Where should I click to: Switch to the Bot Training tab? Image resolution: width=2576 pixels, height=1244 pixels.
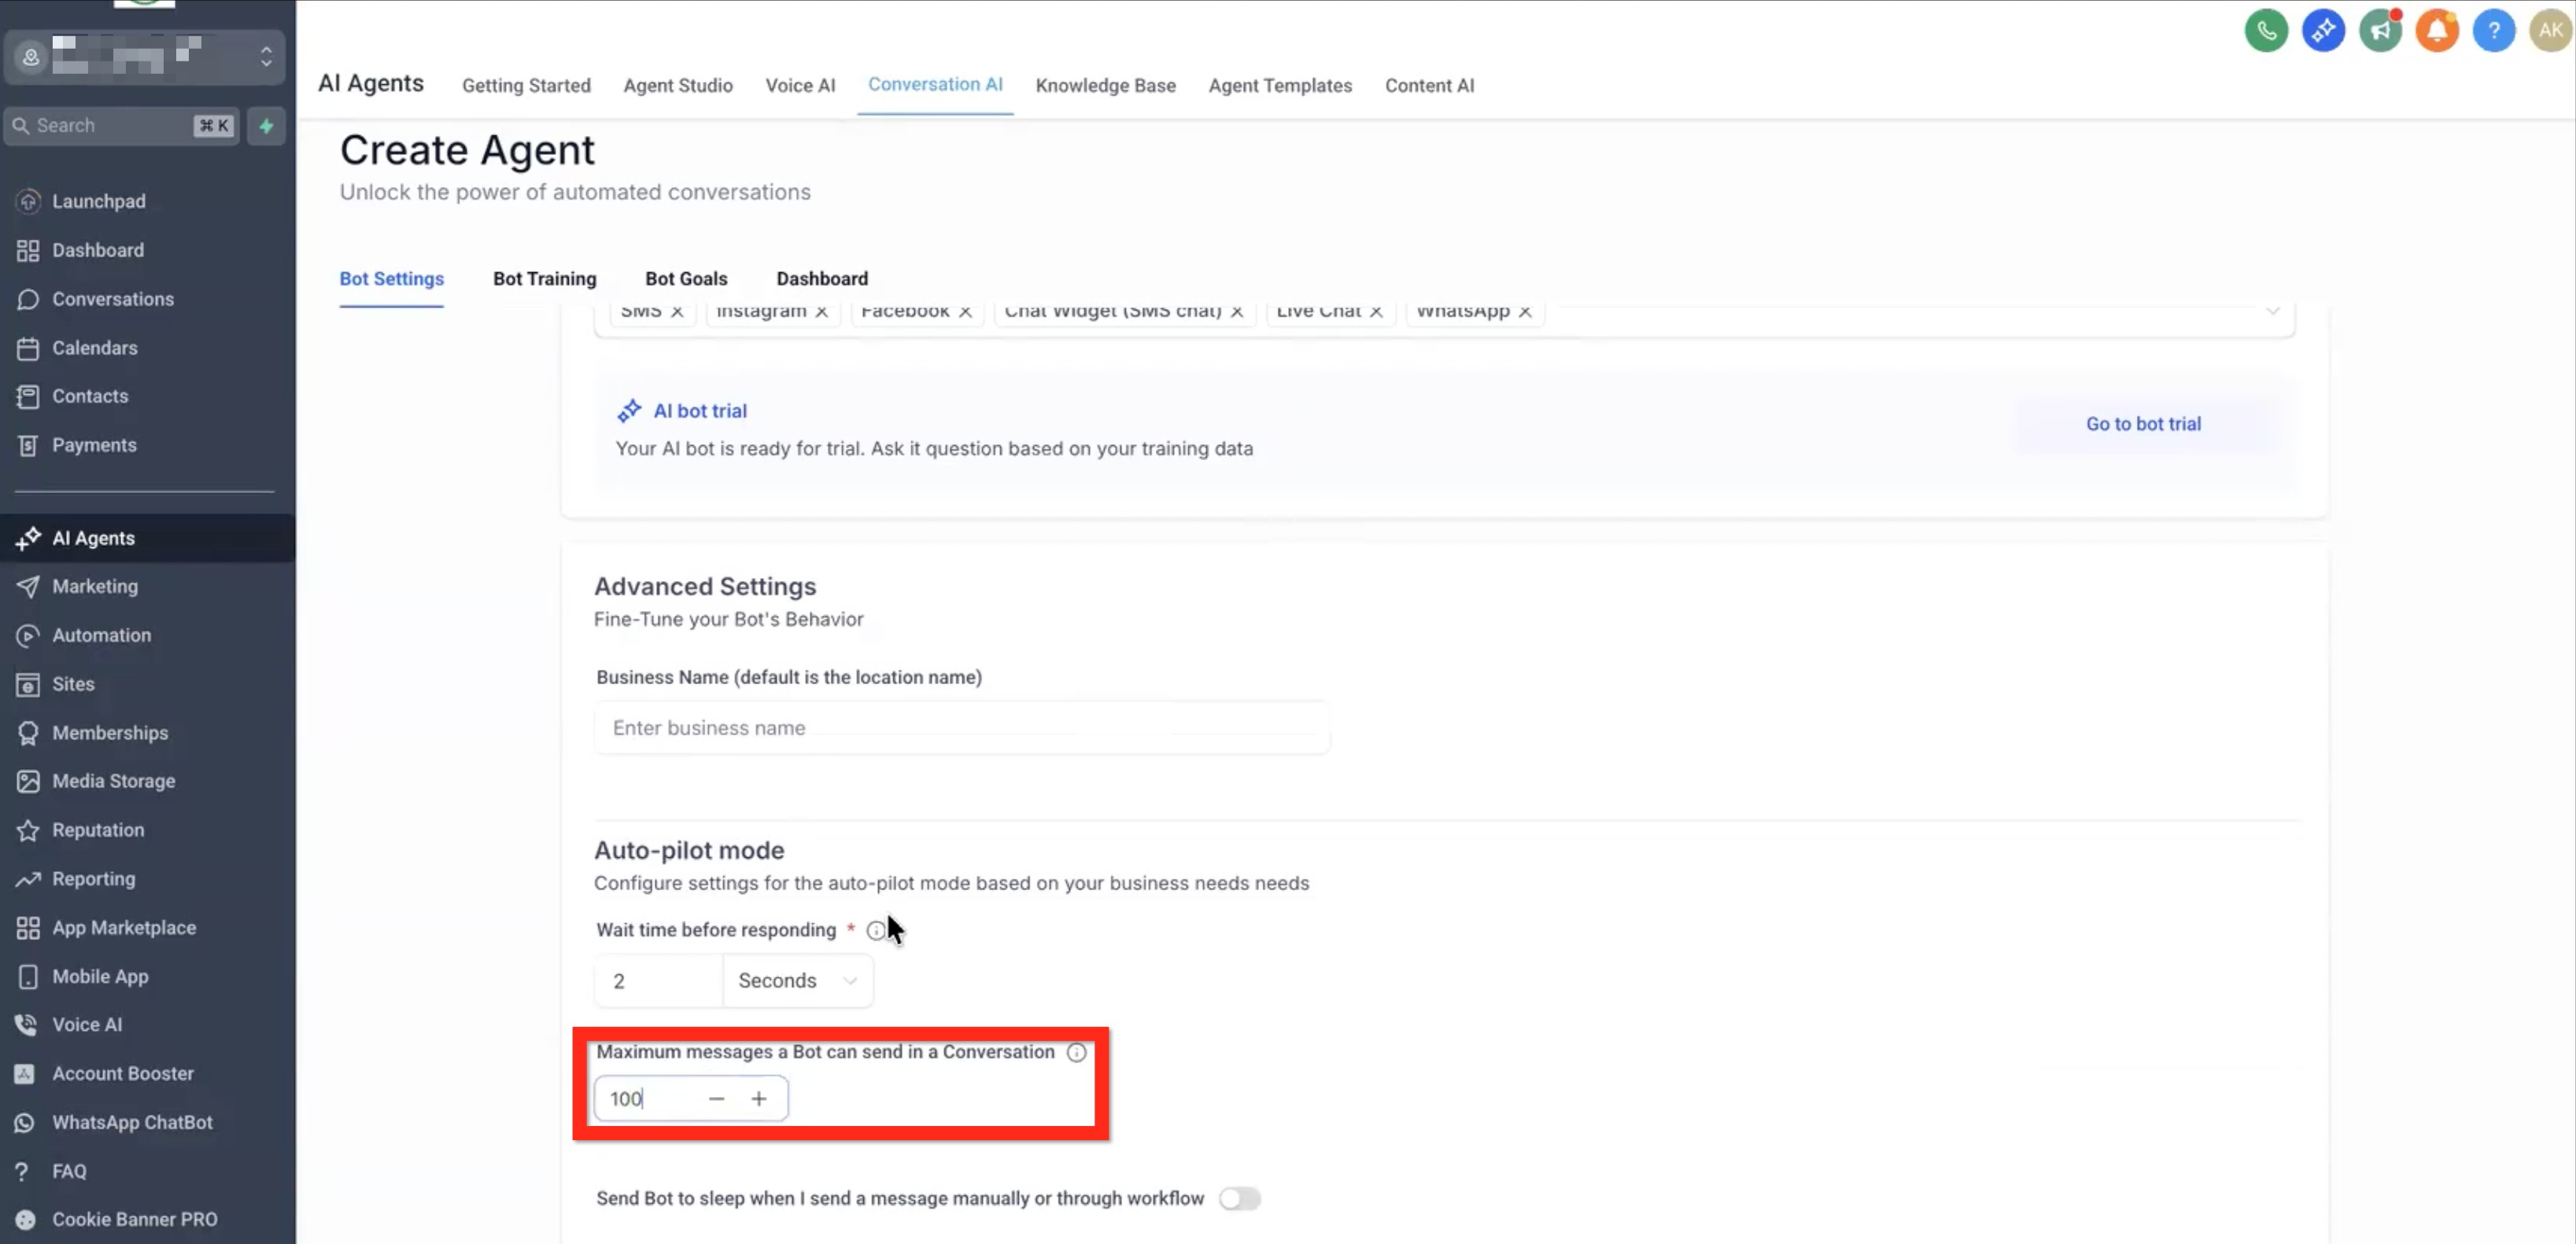tap(544, 279)
